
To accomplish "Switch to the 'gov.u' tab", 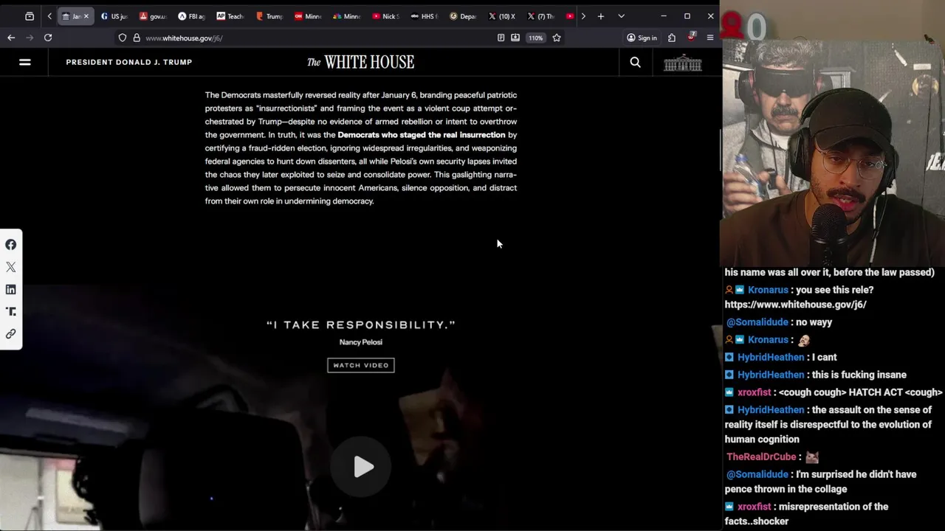I will [x=153, y=16].
